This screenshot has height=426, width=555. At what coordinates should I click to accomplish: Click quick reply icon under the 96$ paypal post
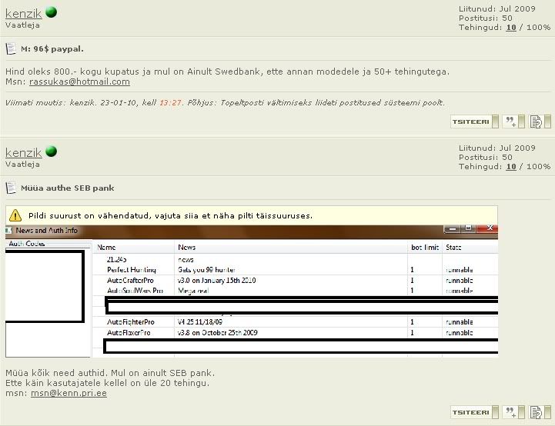537,121
